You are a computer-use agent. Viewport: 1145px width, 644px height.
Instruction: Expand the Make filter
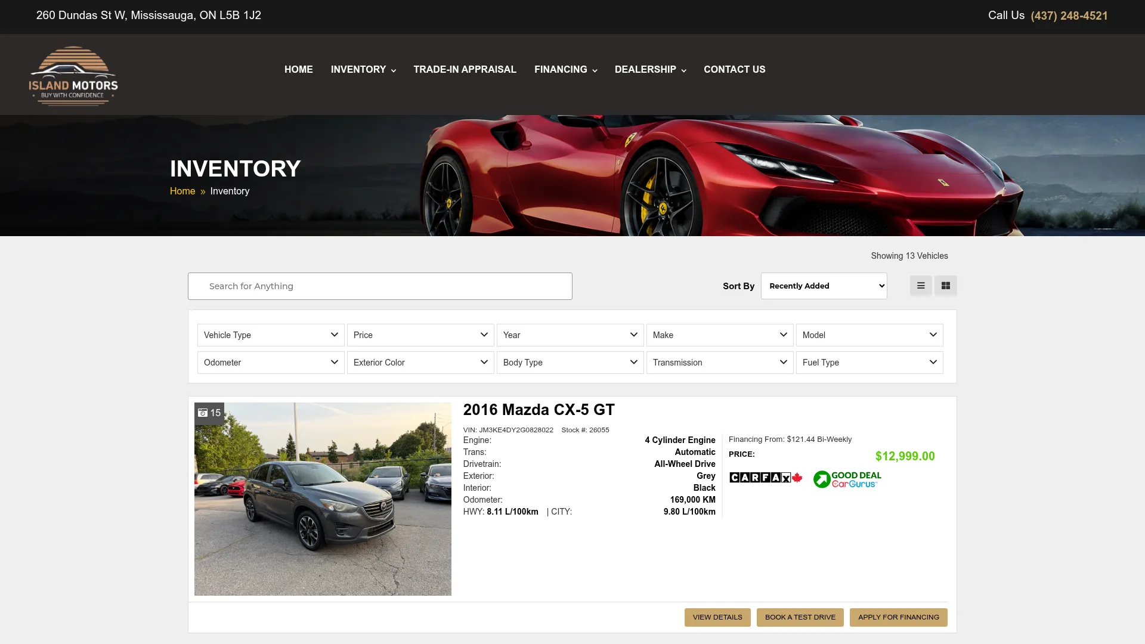tap(720, 335)
